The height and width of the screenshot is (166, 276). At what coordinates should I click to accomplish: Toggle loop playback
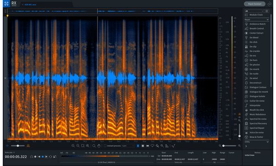tap(51, 157)
